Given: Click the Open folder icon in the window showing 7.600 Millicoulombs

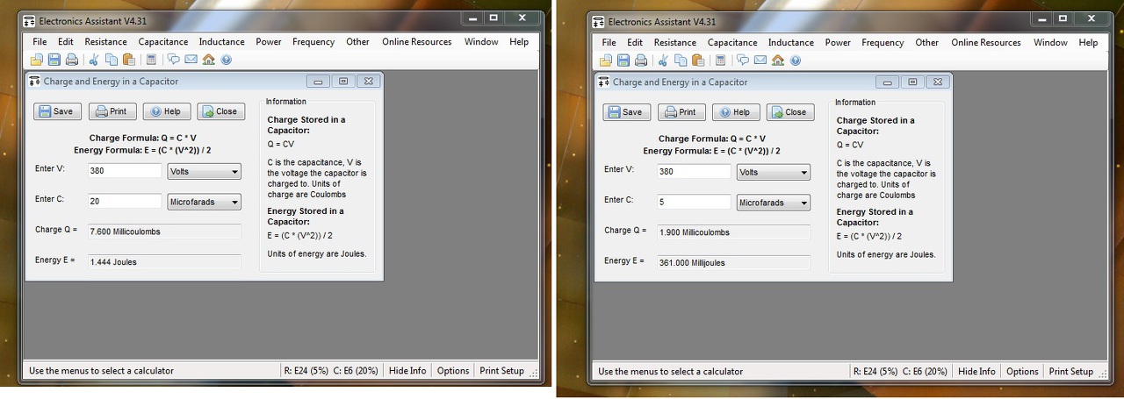Looking at the screenshot, I should (36, 60).
